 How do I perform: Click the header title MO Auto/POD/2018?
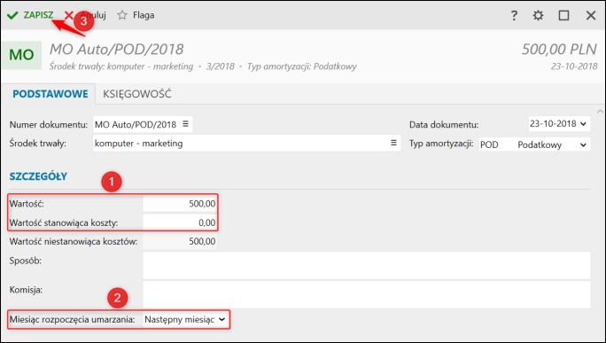117,50
